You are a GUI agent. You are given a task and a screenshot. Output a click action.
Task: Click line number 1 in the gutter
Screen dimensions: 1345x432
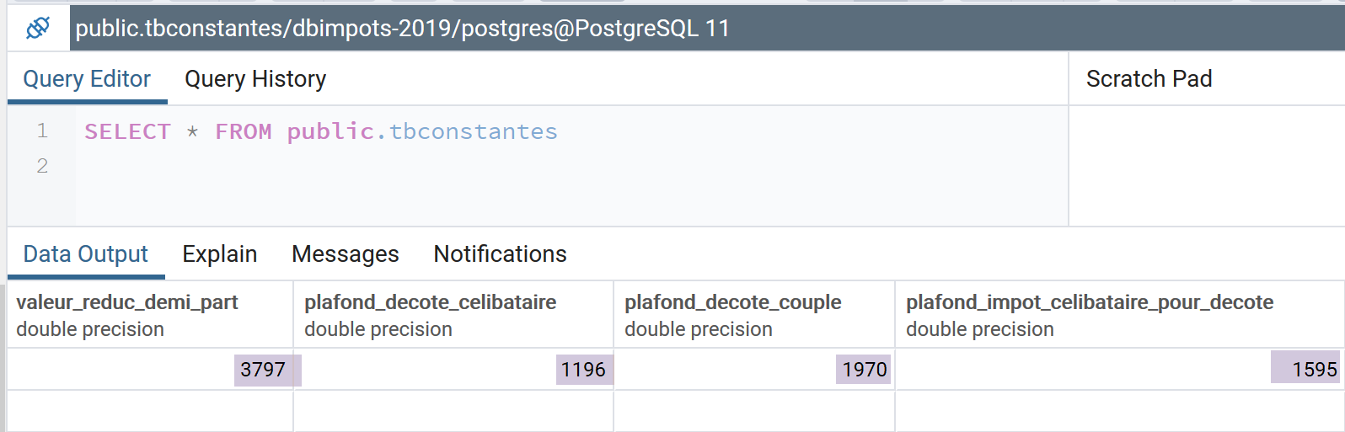click(42, 131)
